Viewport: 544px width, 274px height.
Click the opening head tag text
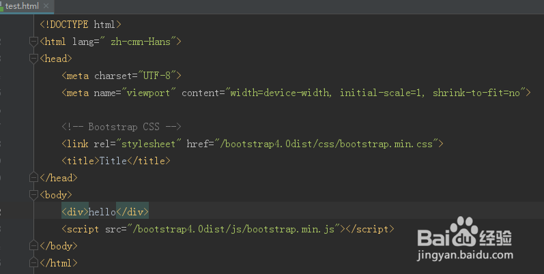(x=56, y=59)
